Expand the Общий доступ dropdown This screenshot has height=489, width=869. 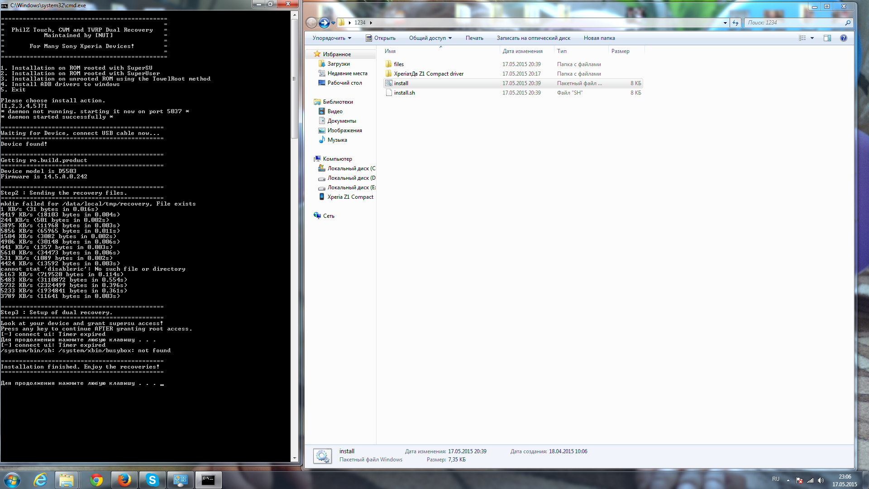pyautogui.click(x=430, y=38)
